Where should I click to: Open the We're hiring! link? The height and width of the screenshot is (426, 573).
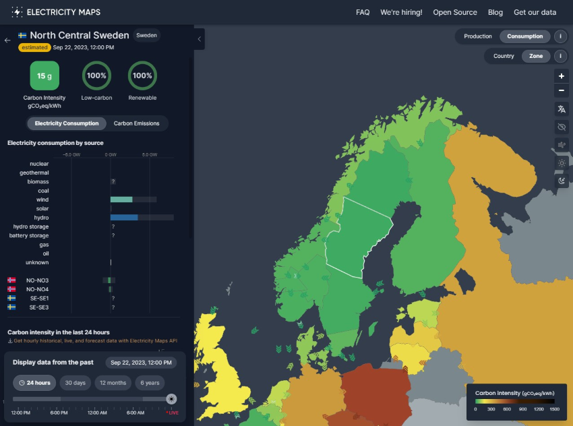click(x=401, y=12)
